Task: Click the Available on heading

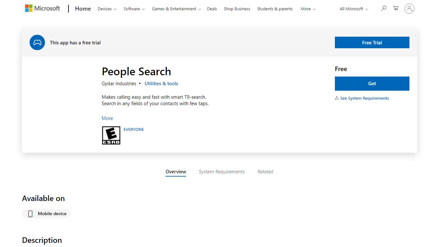Action: (x=43, y=198)
